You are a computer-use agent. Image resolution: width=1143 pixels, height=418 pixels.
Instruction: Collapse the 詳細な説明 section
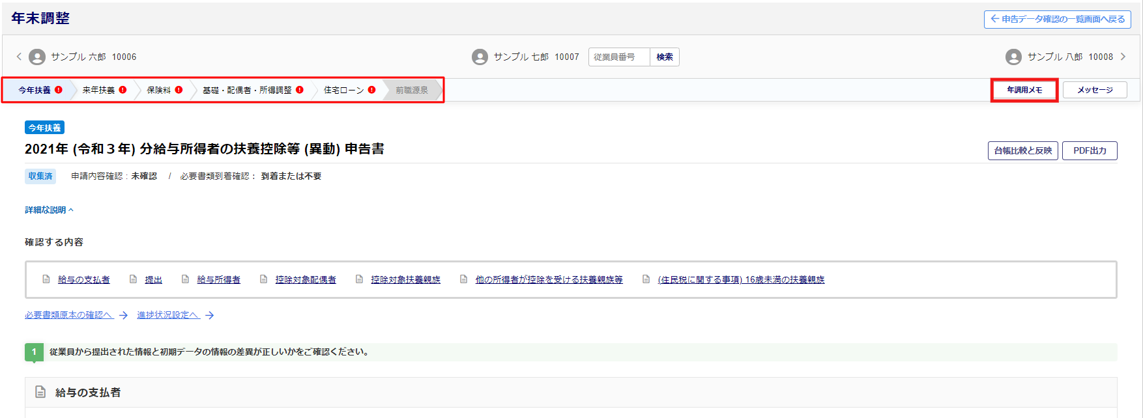point(50,210)
